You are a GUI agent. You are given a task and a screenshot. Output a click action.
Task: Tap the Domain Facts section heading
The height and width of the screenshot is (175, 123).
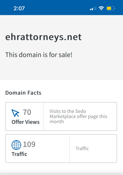click(x=23, y=93)
